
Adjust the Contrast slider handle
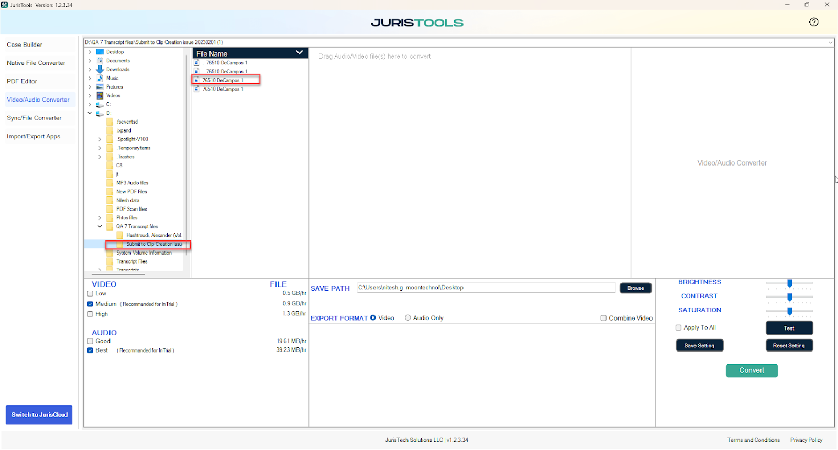[789, 298]
